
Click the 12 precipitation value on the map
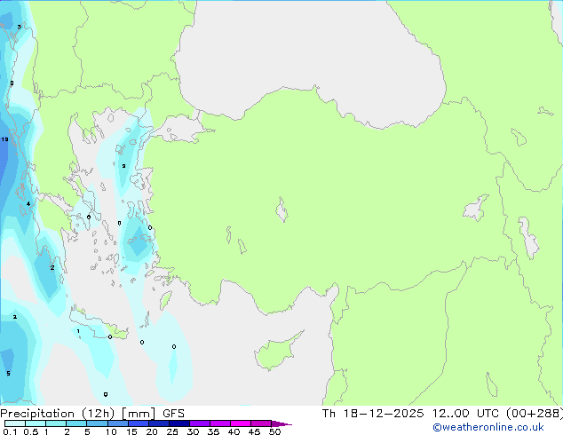[4, 139]
